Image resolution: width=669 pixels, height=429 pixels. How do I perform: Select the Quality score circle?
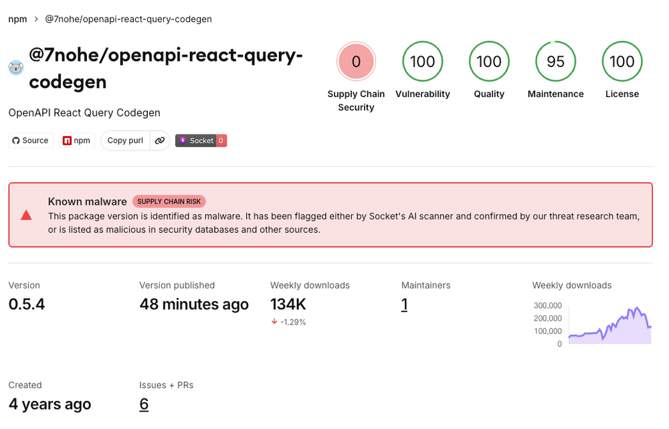[489, 62]
